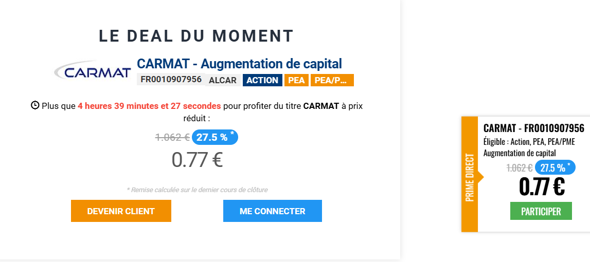Select the FR0010907956 ISIN tag
The image size is (590, 262).
click(x=171, y=80)
